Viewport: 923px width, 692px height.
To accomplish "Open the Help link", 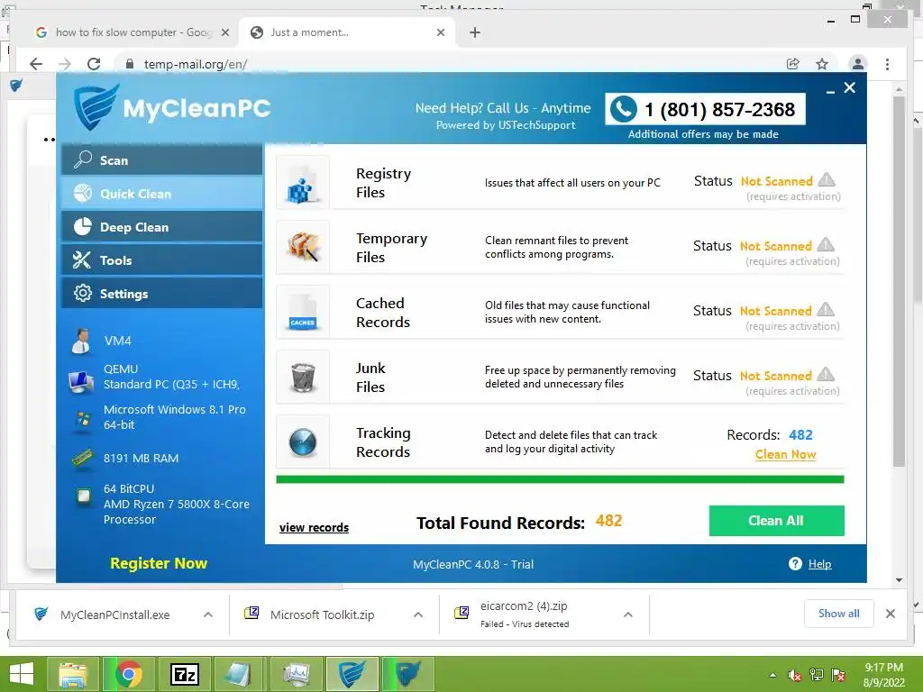I will coord(819,564).
